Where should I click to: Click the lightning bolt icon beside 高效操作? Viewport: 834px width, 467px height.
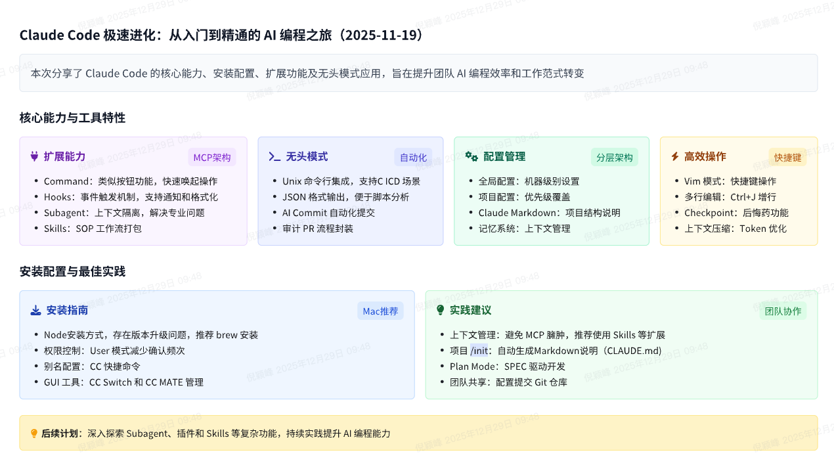(x=674, y=156)
